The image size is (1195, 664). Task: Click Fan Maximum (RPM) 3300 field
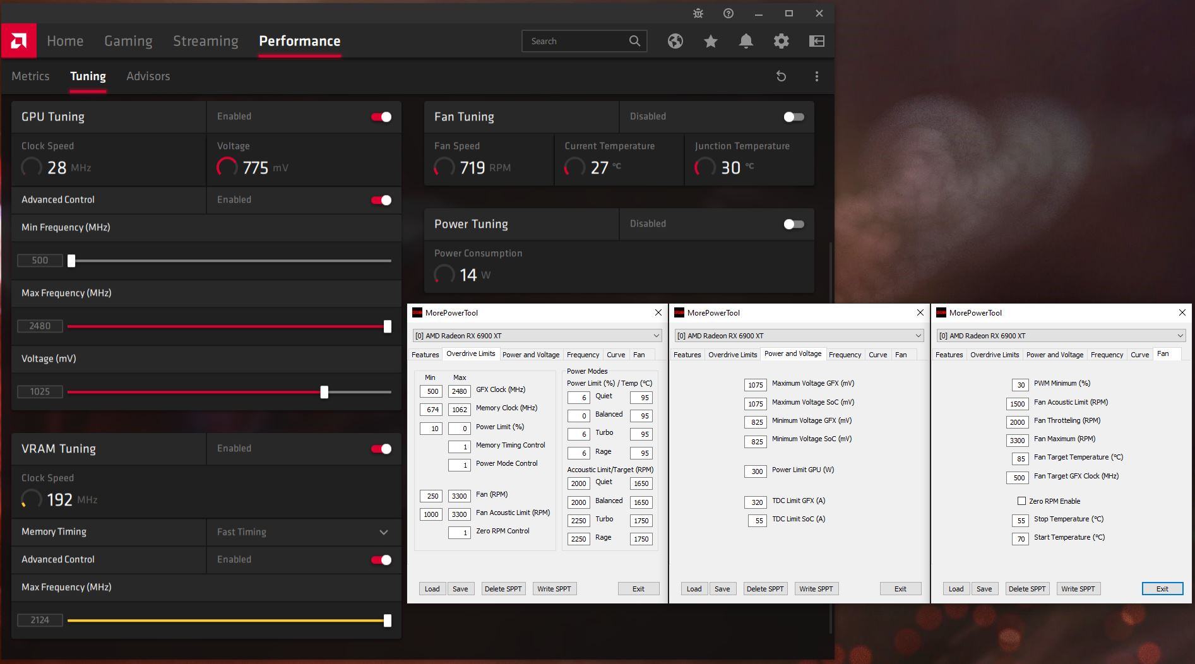tap(1018, 441)
